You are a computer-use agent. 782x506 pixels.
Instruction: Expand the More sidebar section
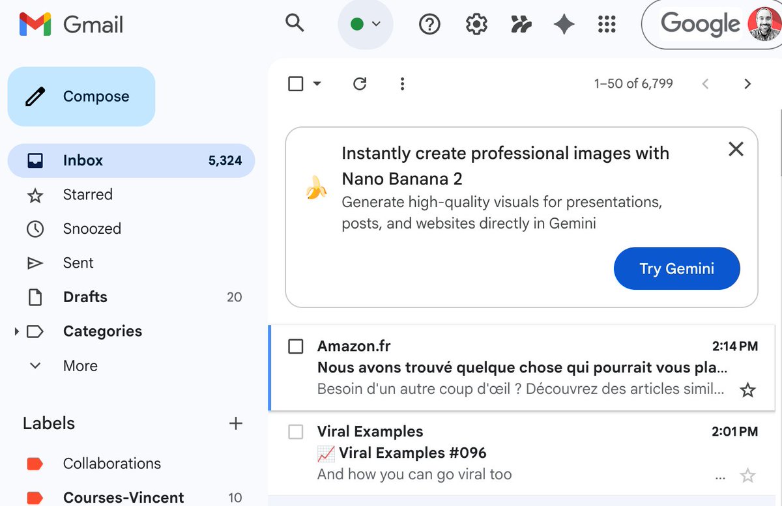tap(131, 365)
